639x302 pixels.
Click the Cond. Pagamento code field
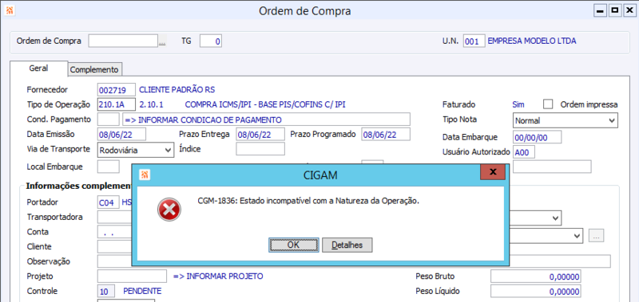109,120
